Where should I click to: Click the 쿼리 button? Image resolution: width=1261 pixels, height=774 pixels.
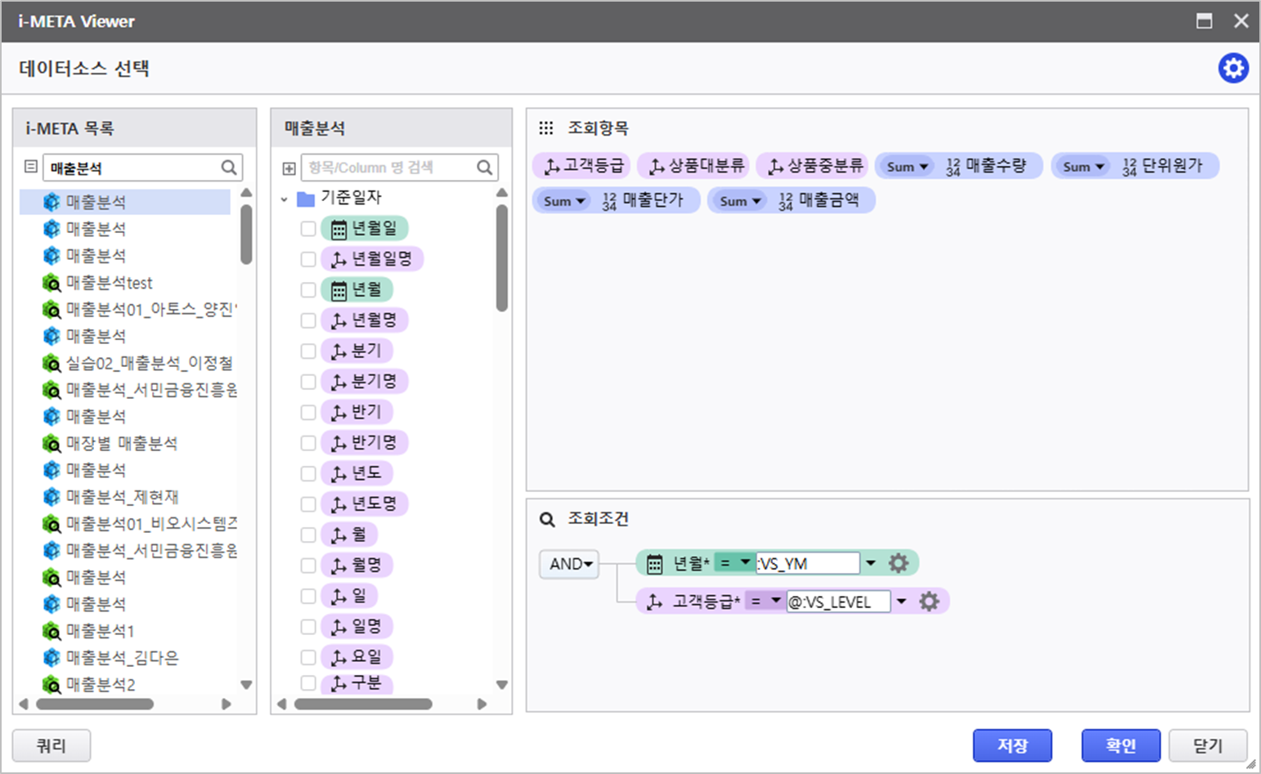tap(52, 745)
